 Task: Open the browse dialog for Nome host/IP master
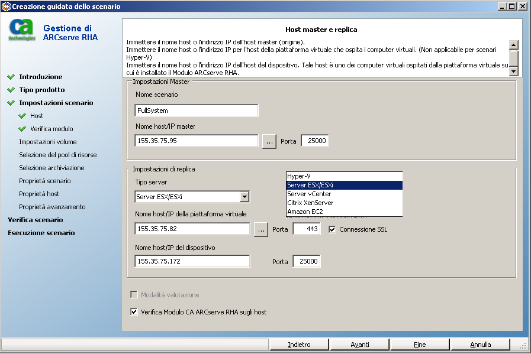pyautogui.click(x=269, y=141)
